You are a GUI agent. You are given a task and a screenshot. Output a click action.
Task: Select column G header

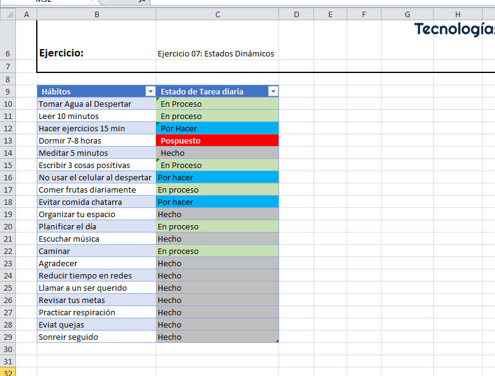click(x=407, y=14)
